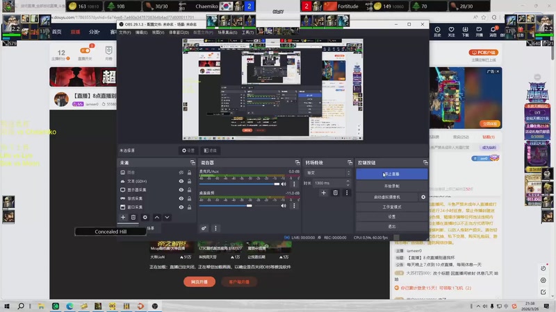Open OBS 场景集合(S) menu
556x312 pixels.
click(227, 32)
